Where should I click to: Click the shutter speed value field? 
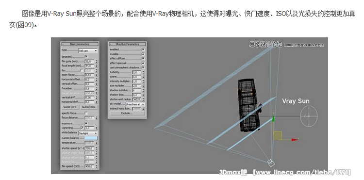click(x=90, y=148)
